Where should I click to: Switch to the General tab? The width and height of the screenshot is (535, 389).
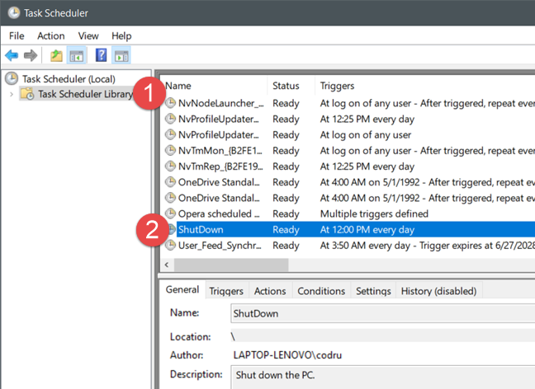[x=182, y=289]
